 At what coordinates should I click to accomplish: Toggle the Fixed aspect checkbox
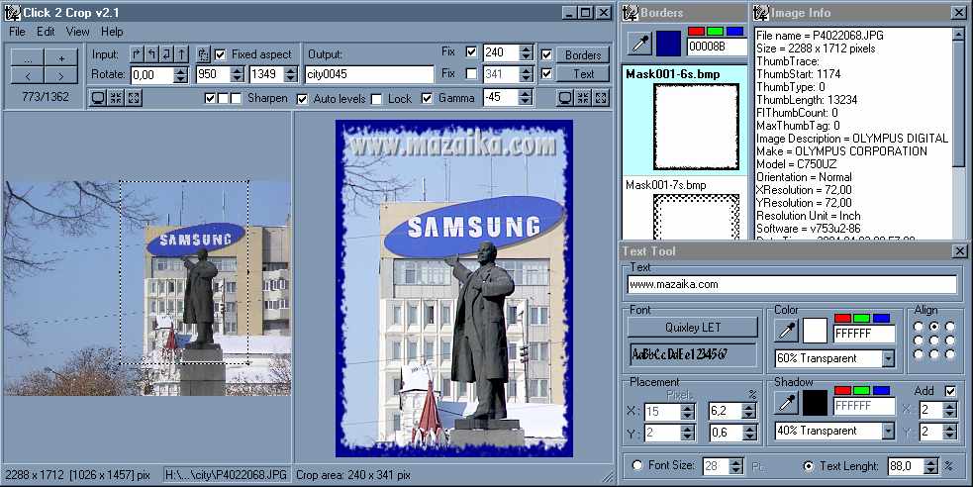(220, 54)
